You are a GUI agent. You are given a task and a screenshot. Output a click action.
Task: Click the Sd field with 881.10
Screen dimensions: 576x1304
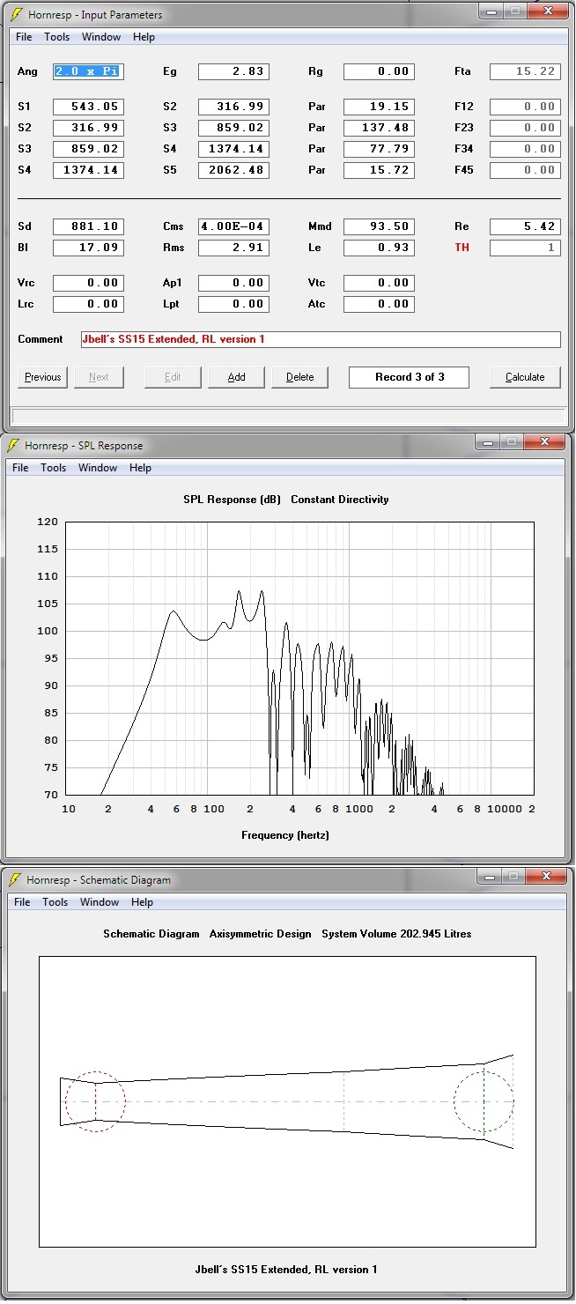(x=88, y=226)
